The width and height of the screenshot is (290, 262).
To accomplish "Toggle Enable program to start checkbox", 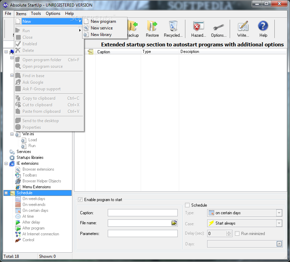I will [x=80, y=200].
